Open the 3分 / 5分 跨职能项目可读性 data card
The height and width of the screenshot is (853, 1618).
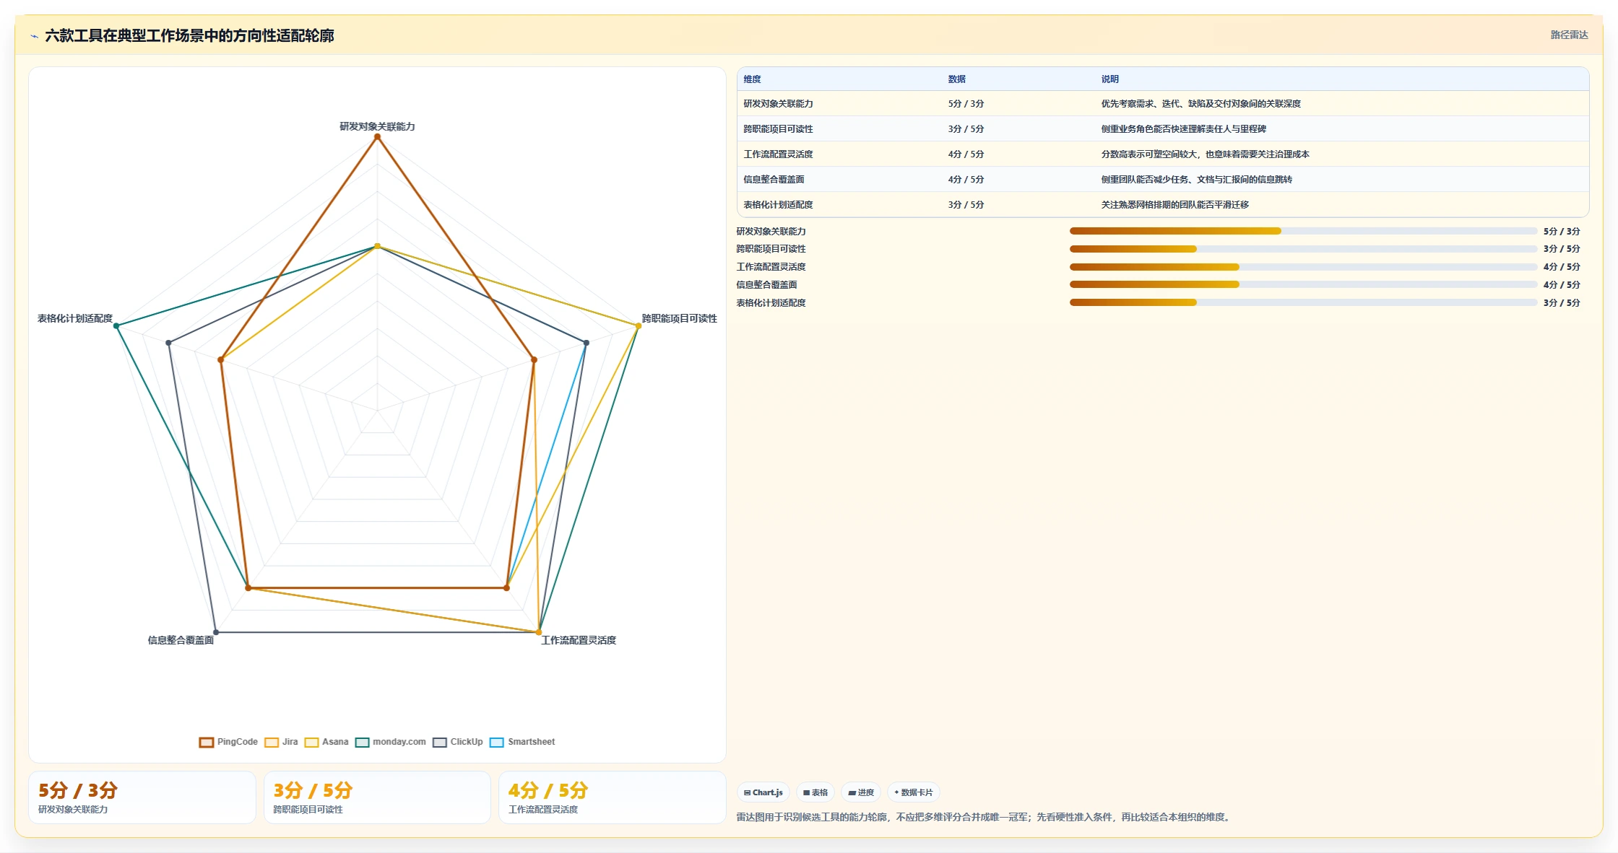click(x=377, y=797)
